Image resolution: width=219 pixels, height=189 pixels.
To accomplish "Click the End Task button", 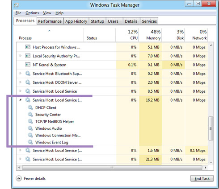I will 202,178.
